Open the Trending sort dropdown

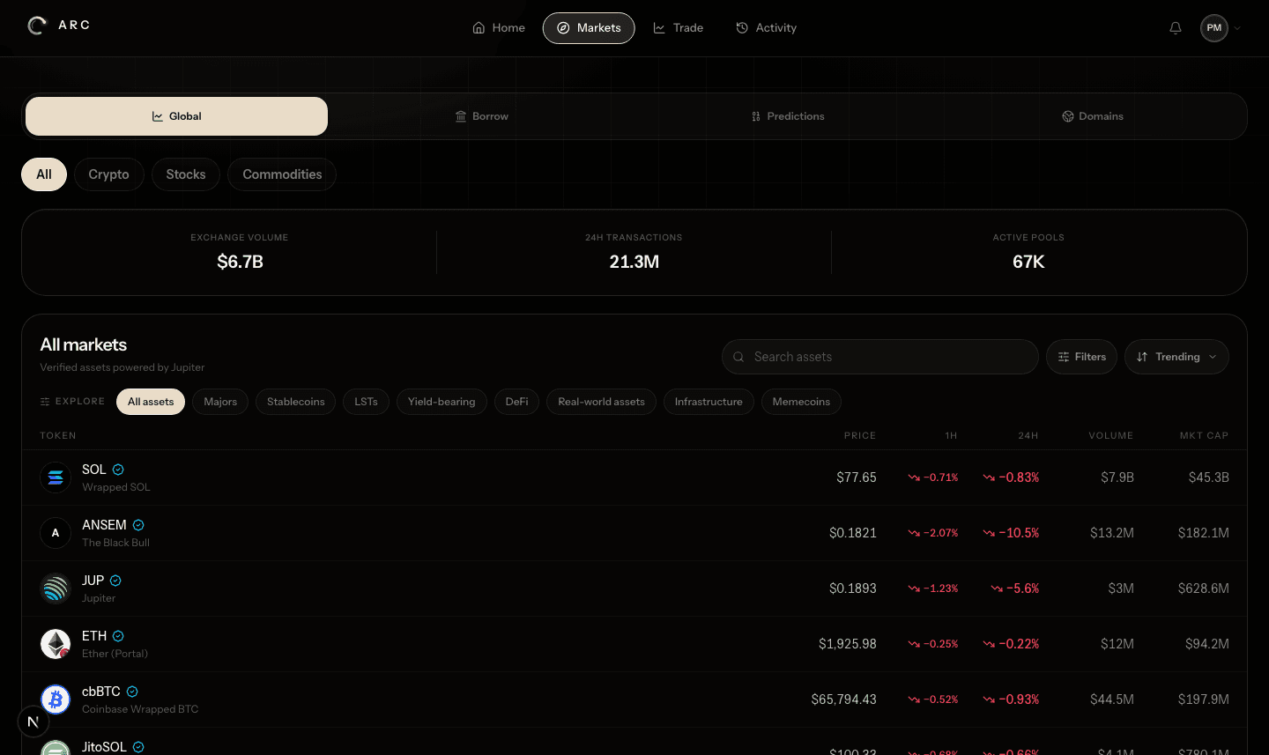click(x=1176, y=357)
